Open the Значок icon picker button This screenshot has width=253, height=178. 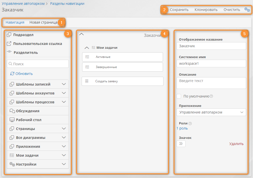[x=181, y=144]
